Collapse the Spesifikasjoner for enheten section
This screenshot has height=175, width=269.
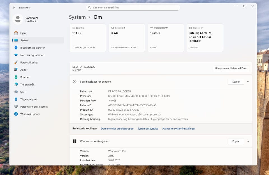pyautogui.click(x=248, y=82)
